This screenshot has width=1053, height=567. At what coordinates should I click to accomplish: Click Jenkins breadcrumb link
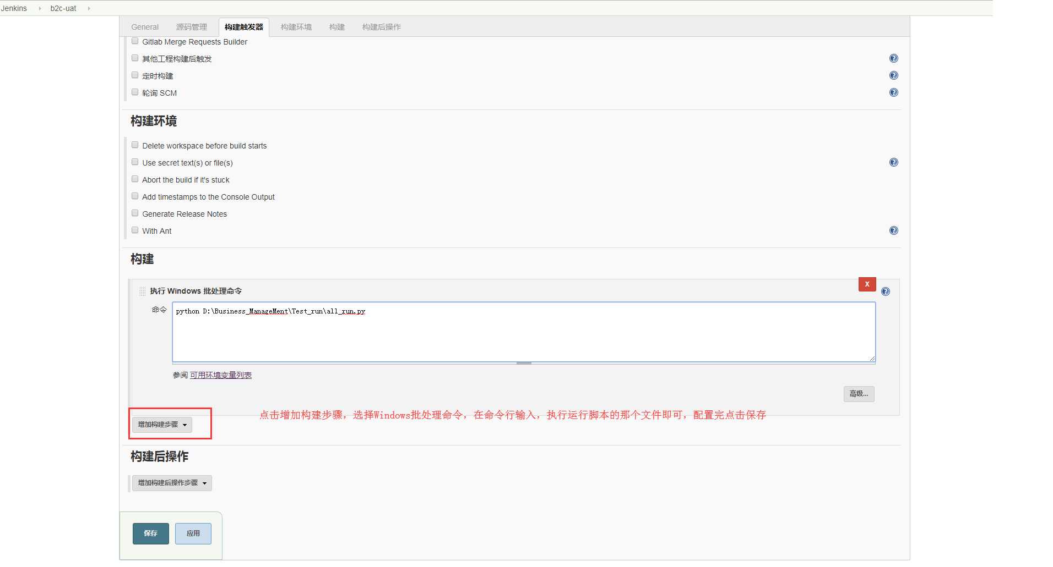click(14, 8)
